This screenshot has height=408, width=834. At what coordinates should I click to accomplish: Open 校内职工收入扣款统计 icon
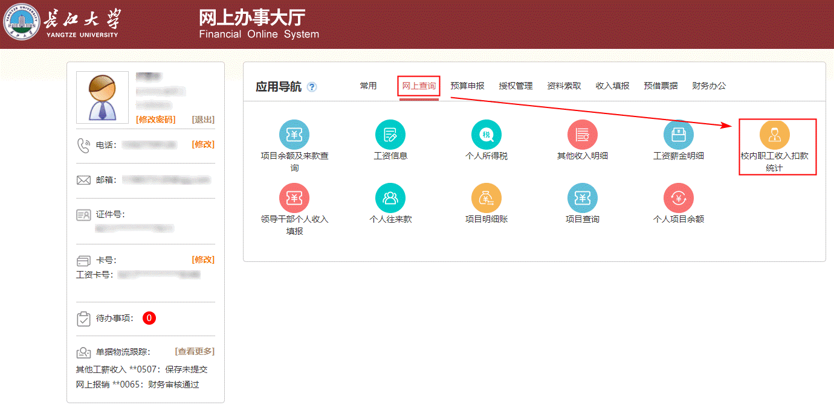774,135
